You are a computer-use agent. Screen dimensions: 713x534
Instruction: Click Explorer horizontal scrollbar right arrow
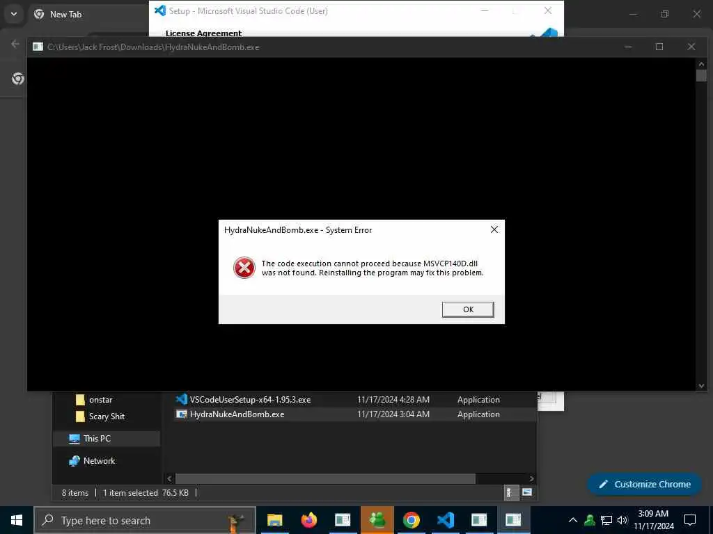tap(531, 478)
